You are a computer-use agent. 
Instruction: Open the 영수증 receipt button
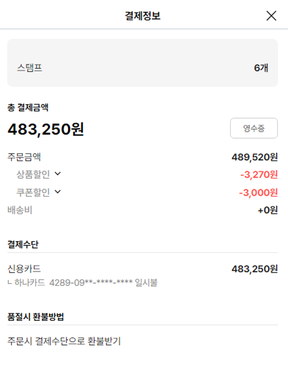point(254,128)
